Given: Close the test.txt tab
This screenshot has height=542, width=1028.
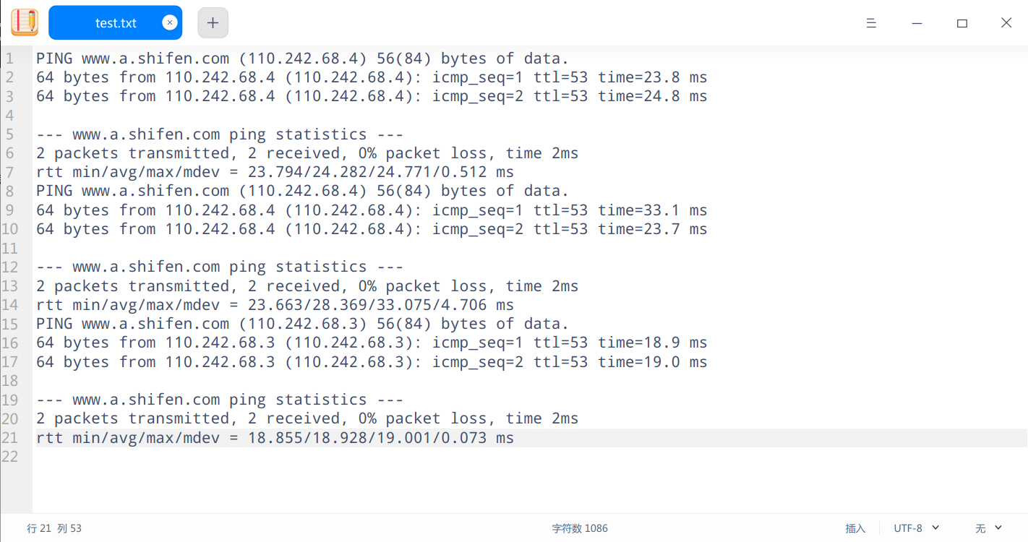Looking at the screenshot, I should pos(169,22).
